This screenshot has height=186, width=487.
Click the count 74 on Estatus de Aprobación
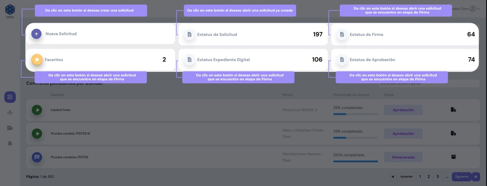(471, 60)
